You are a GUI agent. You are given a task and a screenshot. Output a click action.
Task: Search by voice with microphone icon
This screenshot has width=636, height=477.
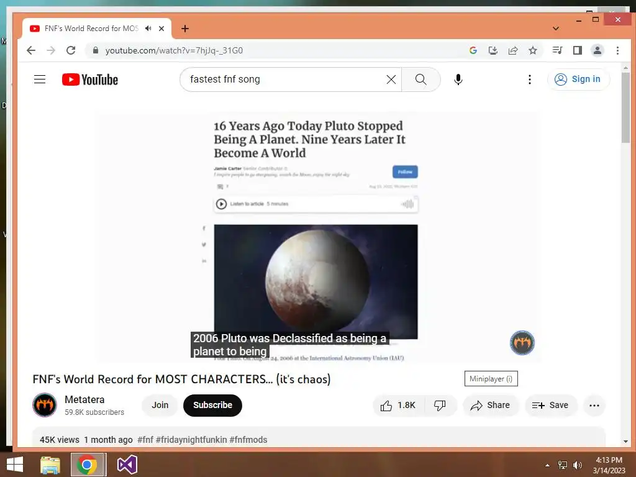[x=458, y=79]
